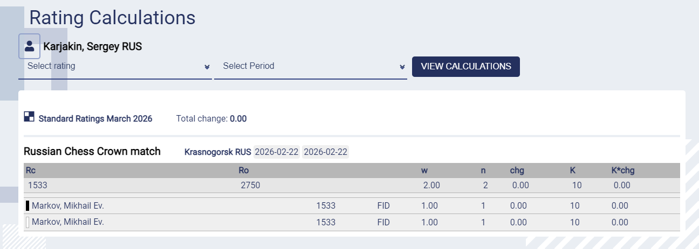Click the Select Period chevron arrow
Image resolution: width=699 pixels, height=249 pixels.
click(402, 67)
